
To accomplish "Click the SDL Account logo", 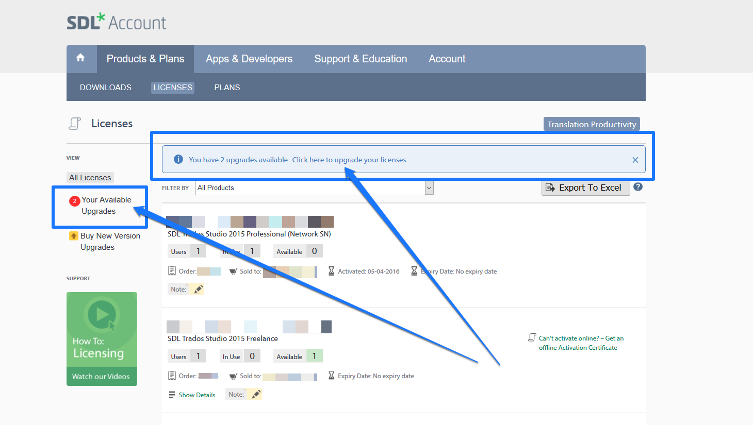I will click(x=117, y=22).
